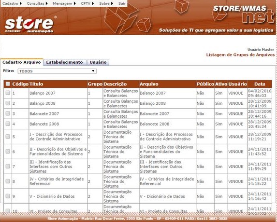
Task: Click Sair to log out
Action: [x=122, y=3]
